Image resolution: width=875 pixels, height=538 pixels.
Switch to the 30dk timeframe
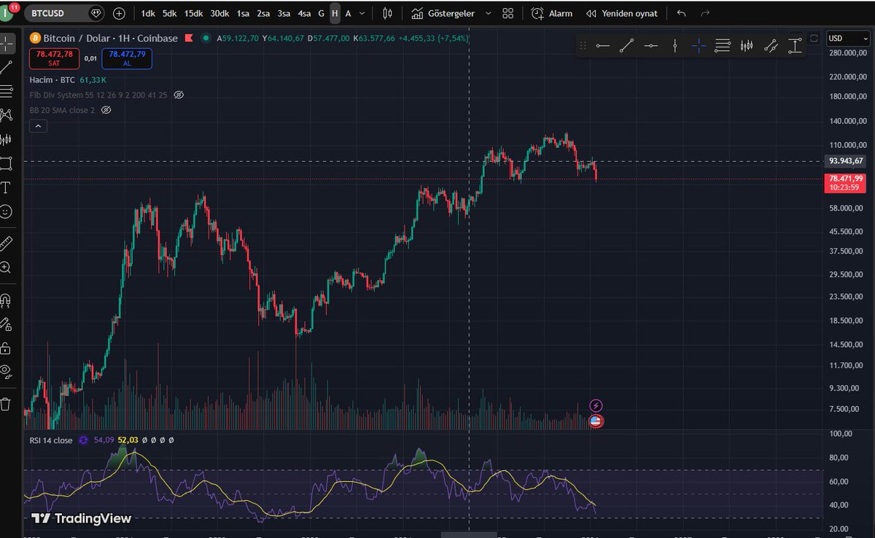click(x=219, y=13)
